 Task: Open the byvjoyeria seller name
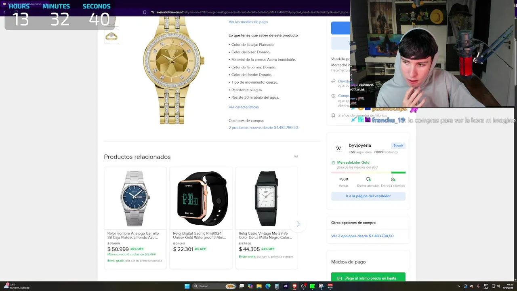point(360,145)
